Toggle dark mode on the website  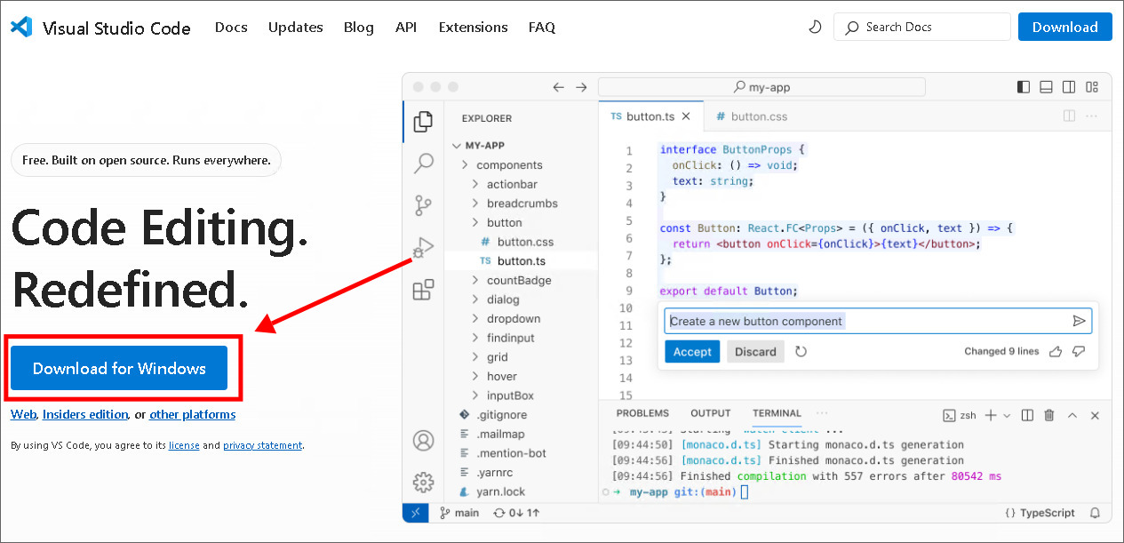tap(815, 27)
